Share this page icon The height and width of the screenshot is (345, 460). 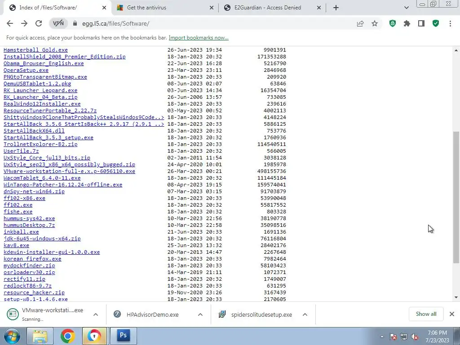point(360,23)
